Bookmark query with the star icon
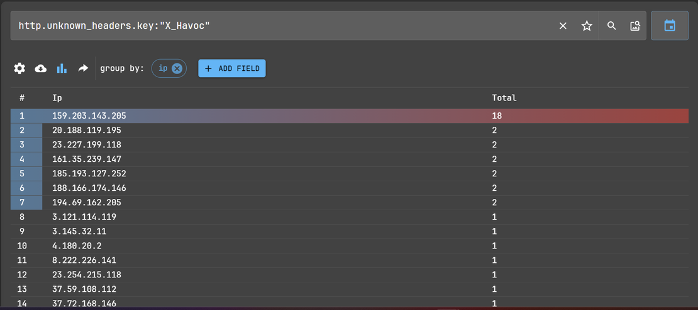This screenshot has height=310, width=698. (x=587, y=26)
